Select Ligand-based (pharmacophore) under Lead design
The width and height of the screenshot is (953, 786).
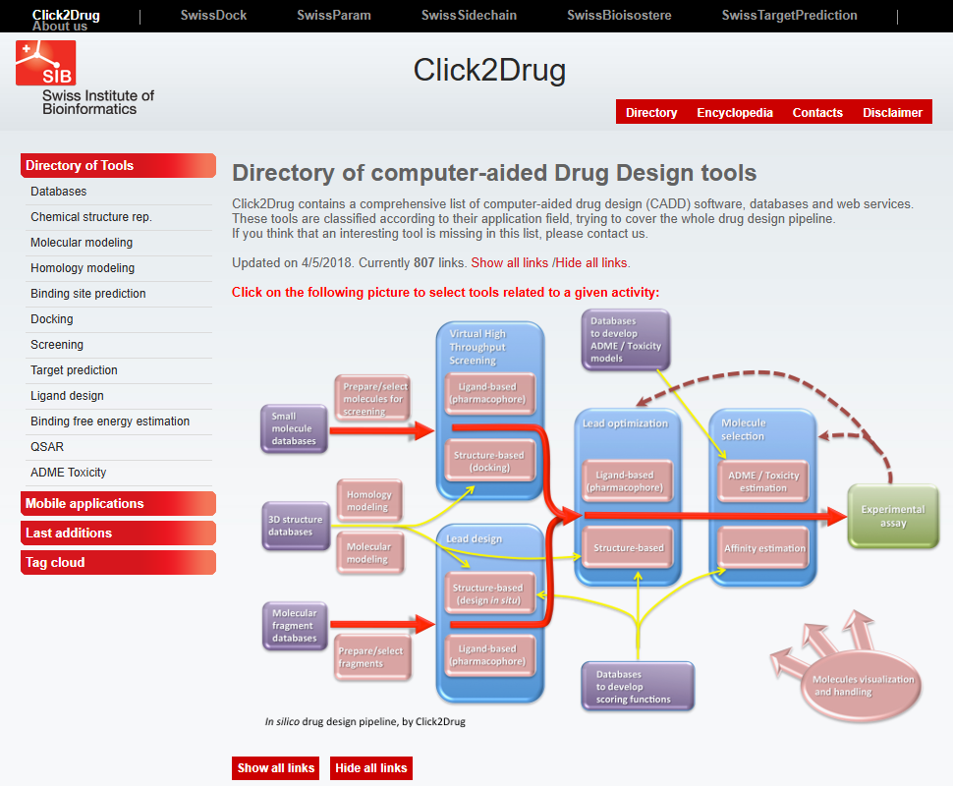click(x=490, y=655)
